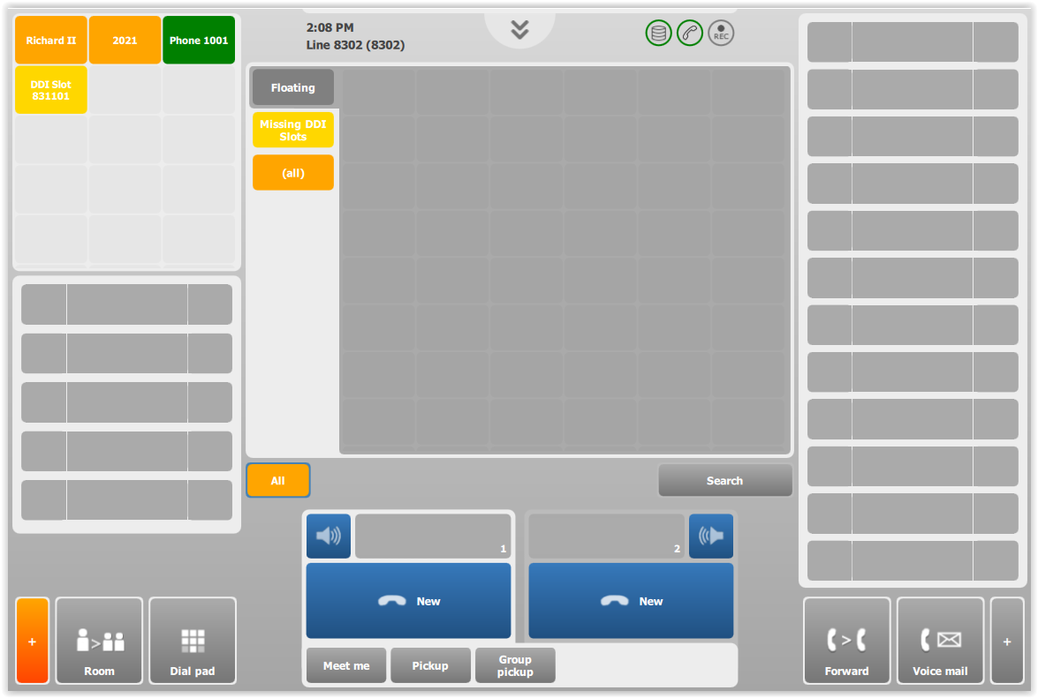The height and width of the screenshot is (698, 1038).
Task: Click the 2021 tile
Action: [125, 41]
